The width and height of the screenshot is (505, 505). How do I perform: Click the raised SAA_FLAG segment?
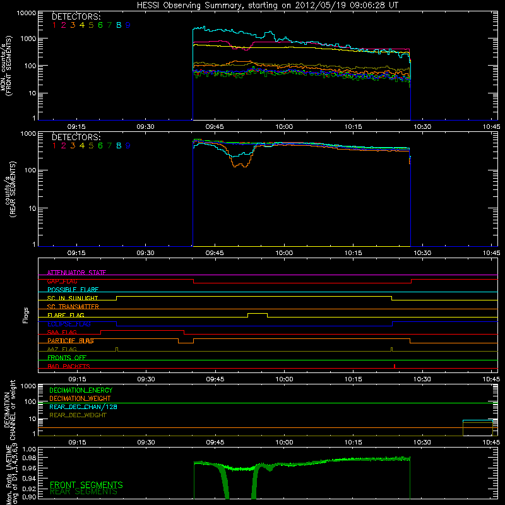142,331
